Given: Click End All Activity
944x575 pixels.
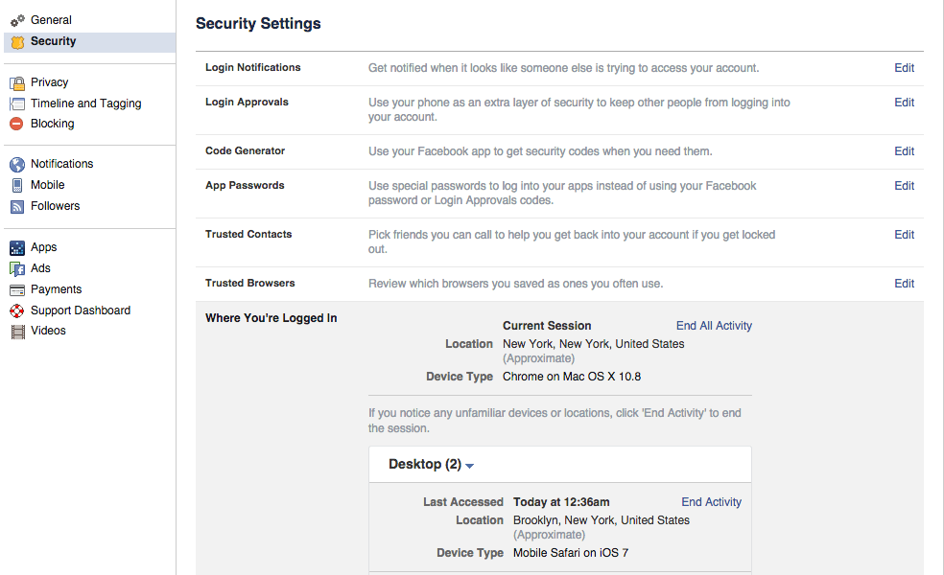Looking at the screenshot, I should [713, 326].
